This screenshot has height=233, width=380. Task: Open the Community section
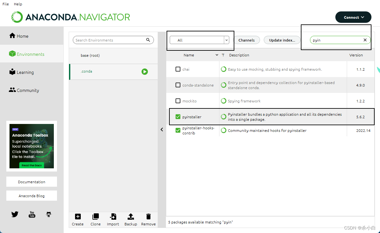32,90
